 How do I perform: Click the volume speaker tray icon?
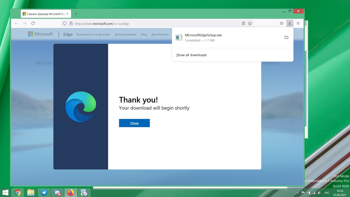coord(319,193)
